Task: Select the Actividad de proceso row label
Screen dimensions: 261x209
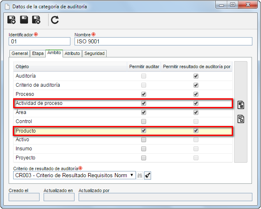Action: tap(39, 103)
